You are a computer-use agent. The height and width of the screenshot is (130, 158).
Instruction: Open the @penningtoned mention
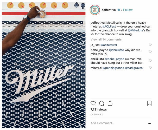(113, 68)
